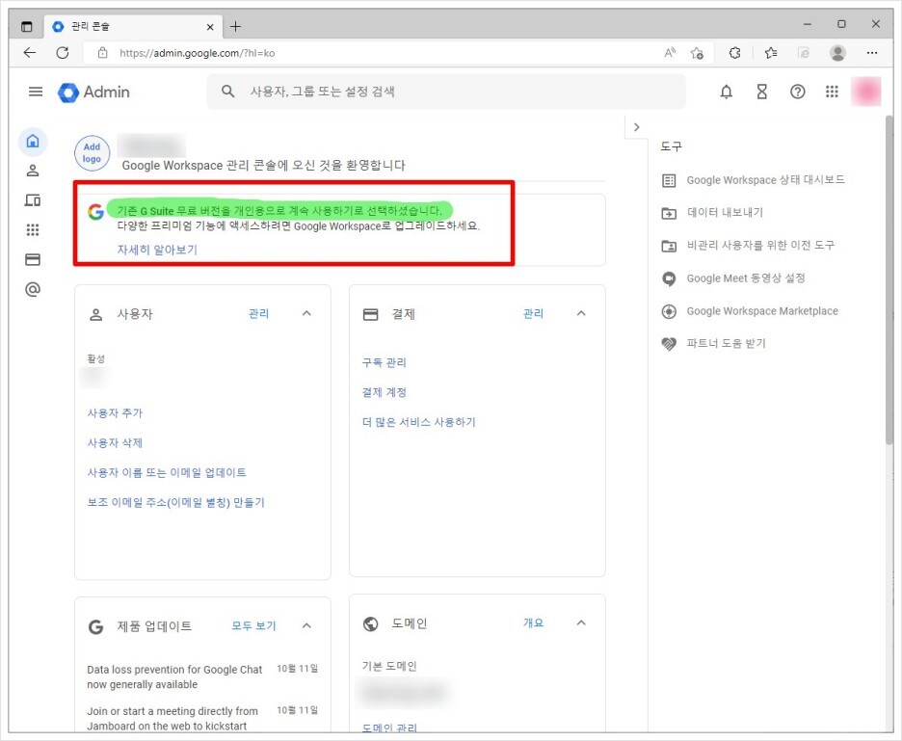Open browser extensions icon
This screenshot has height=741, width=902.
pos(734,53)
